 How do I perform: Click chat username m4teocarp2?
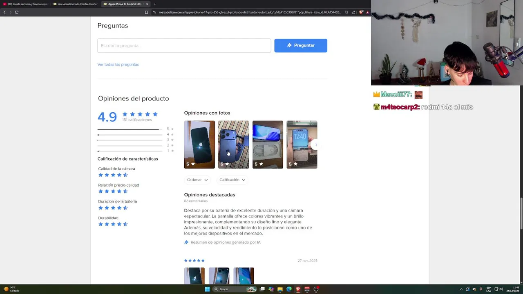click(400, 107)
